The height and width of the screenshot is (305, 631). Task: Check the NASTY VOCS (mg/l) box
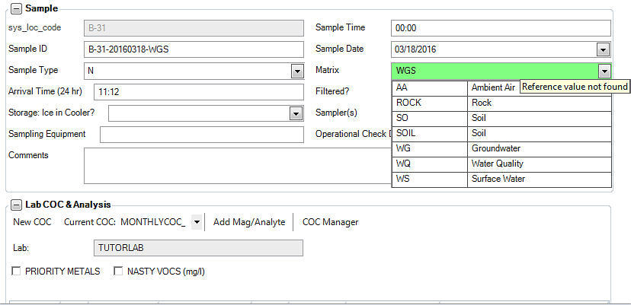pyautogui.click(x=118, y=271)
